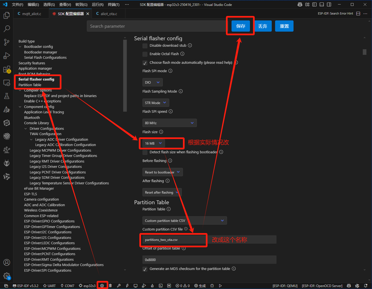This screenshot has width=372, height=289.
Task: Open the Flash SPI speed 80 MHz dropdown
Action: coord(170,123)
